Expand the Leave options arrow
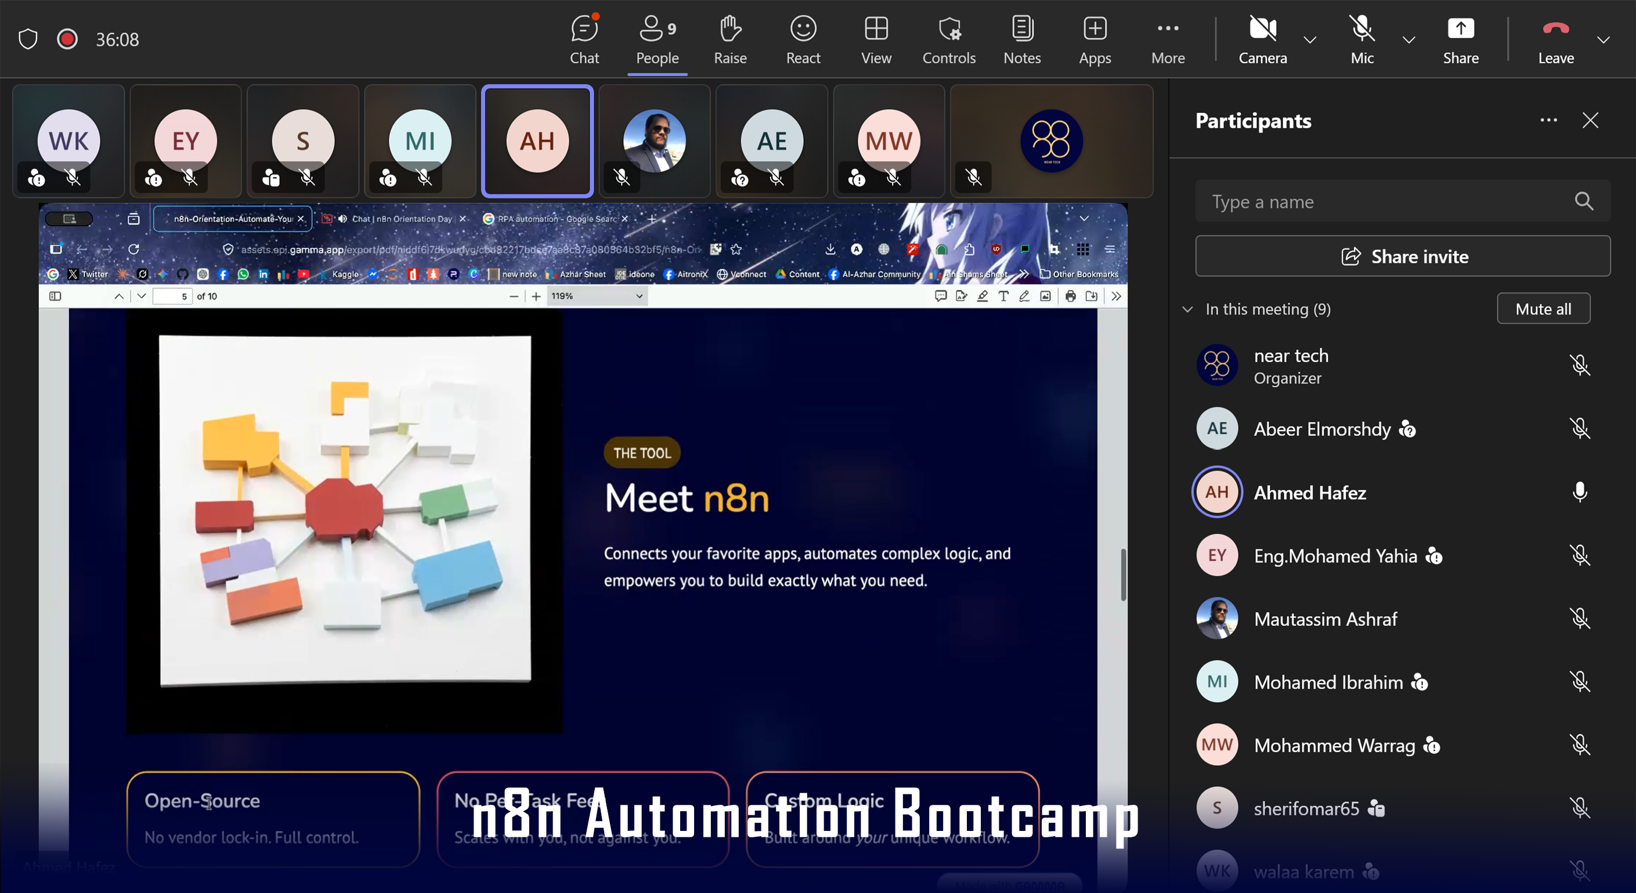Screen dimensions: 1636x893 click(x=1604, y=40)
